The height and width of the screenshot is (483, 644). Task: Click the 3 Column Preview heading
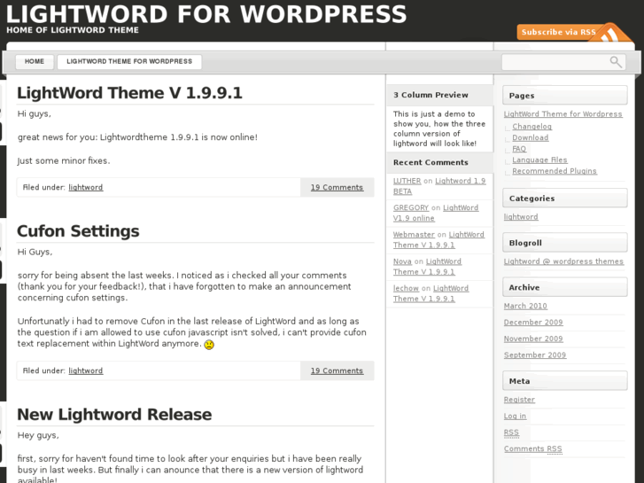pyautogui.click(x=439, y=95)
